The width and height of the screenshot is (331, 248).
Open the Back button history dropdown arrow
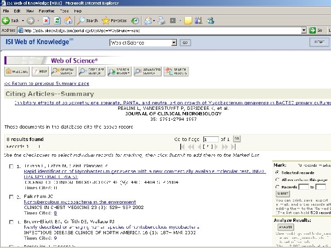pos(23,21)
